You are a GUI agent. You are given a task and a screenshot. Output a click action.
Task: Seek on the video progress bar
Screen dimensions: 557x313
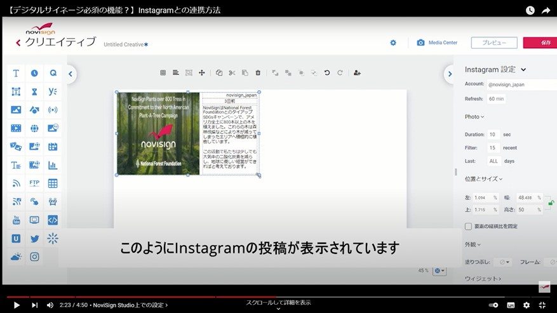[278, 296]
